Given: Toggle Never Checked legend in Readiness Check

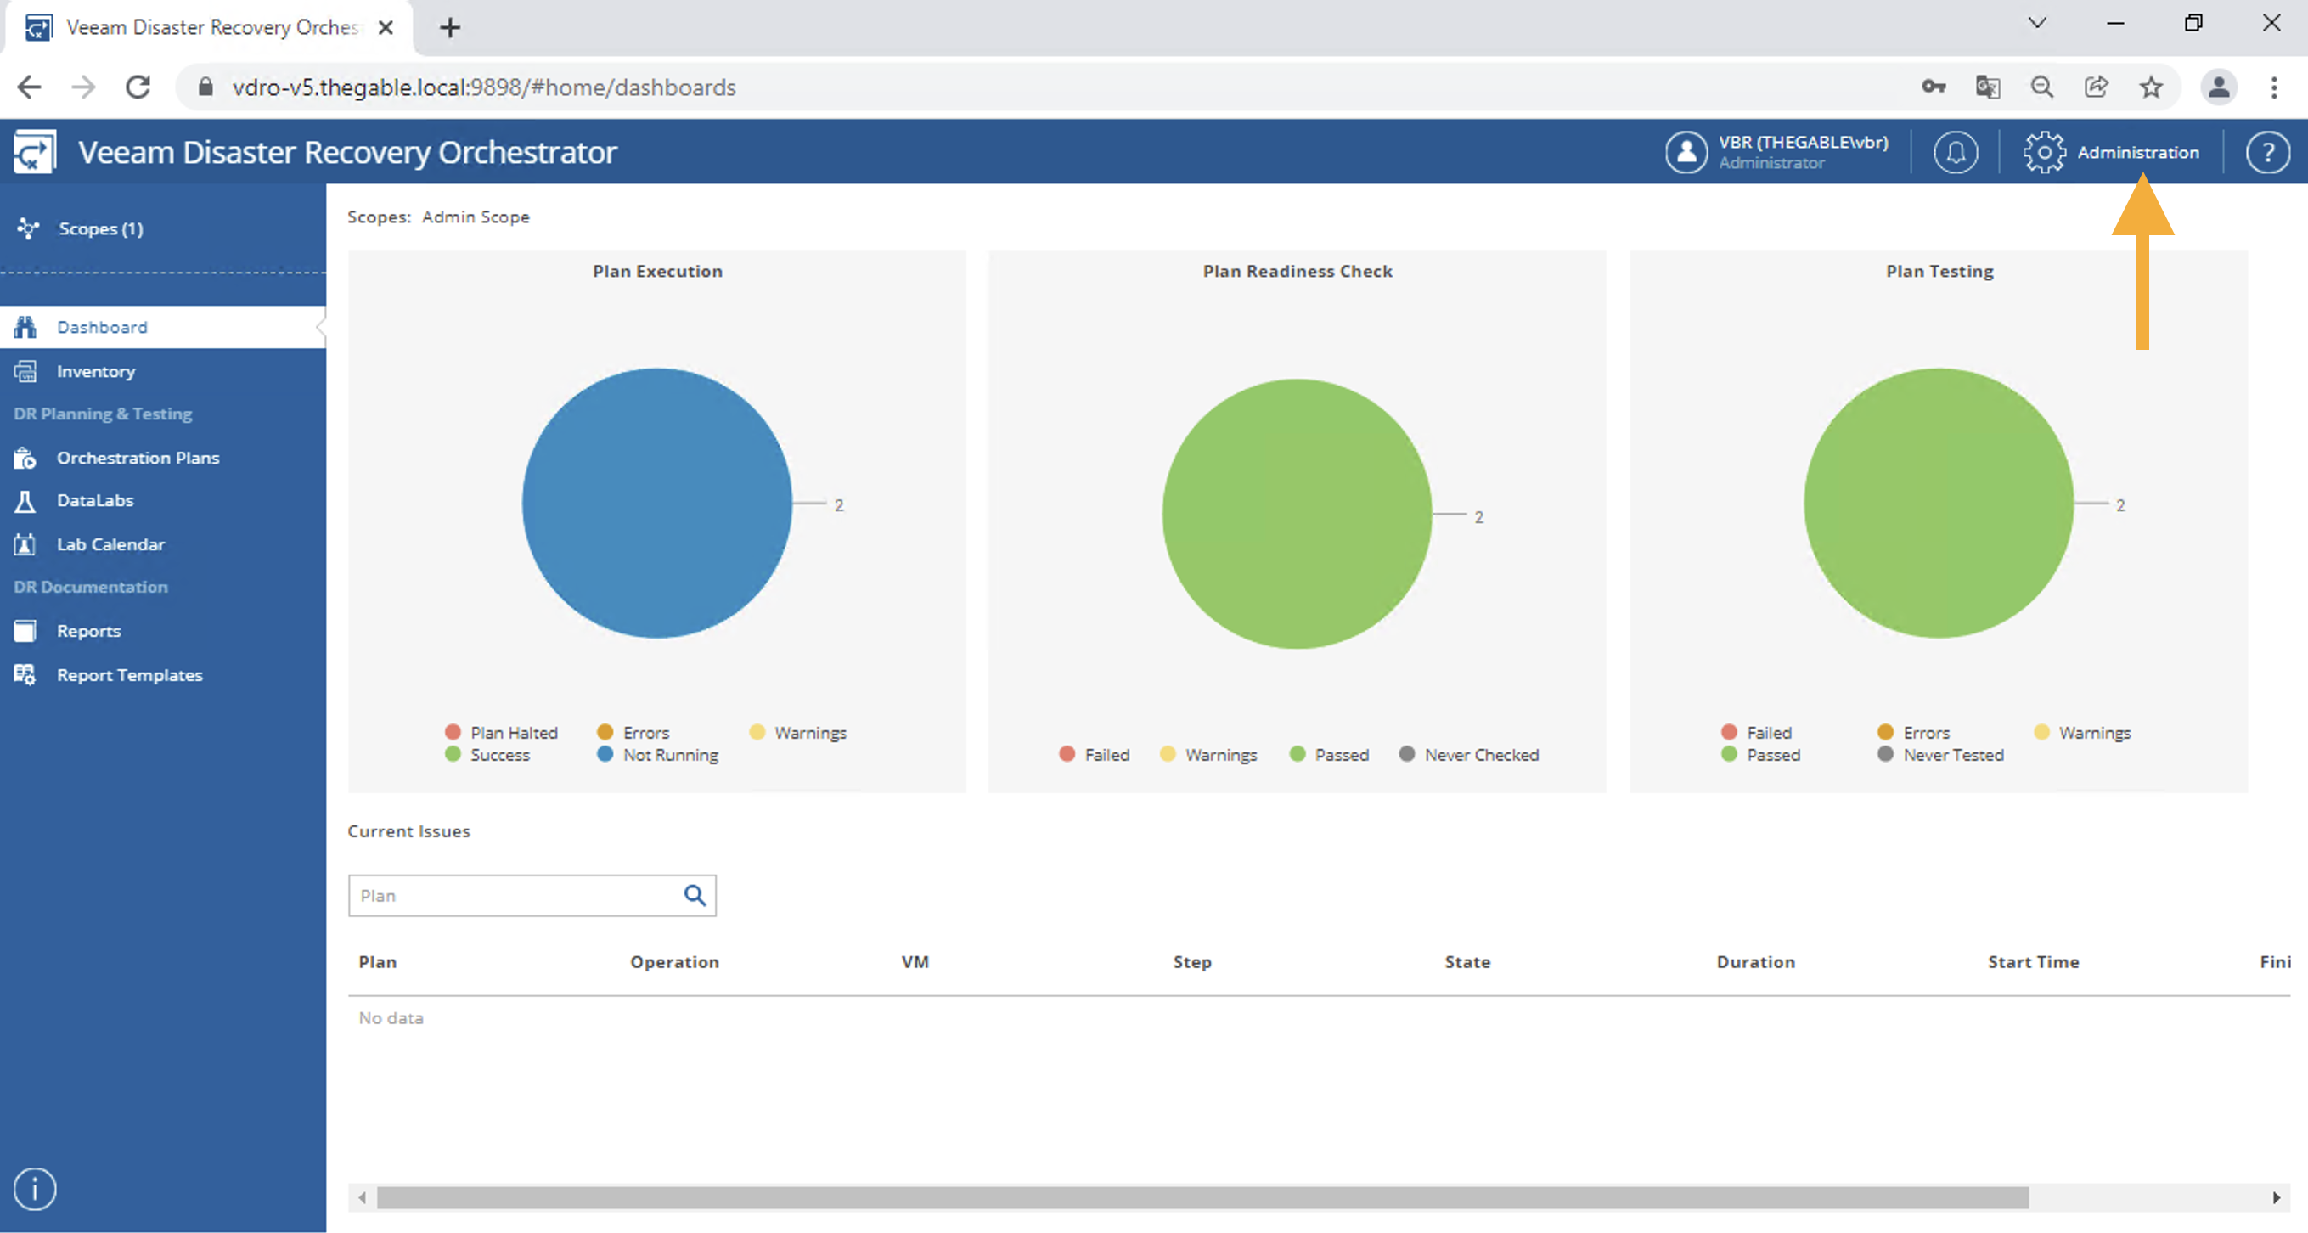Looking at the screenshot, I should (x=1469, y=755).
